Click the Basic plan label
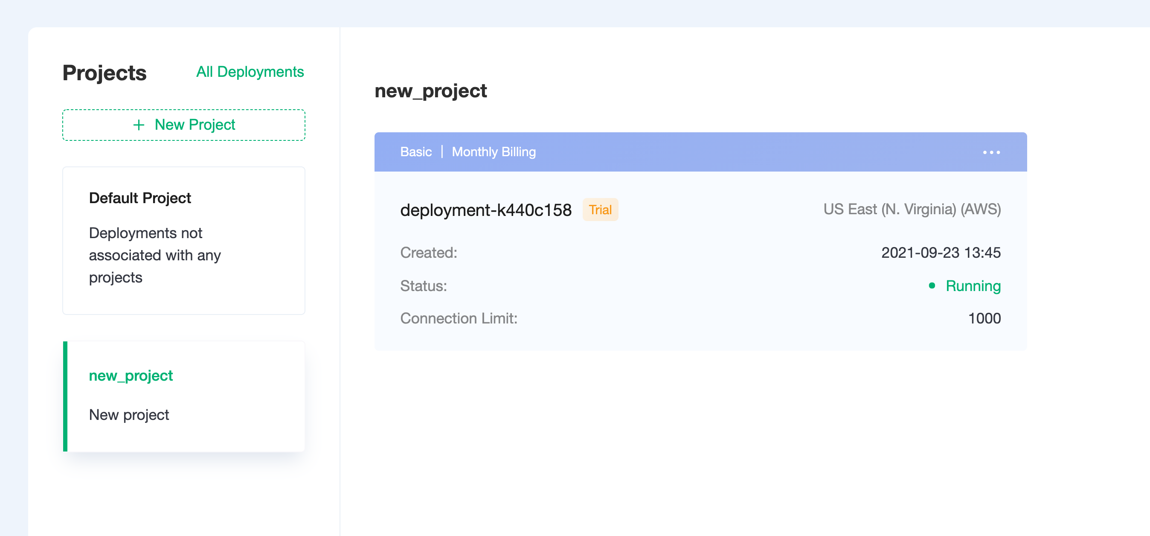The image size is (1150, 536). [x=415, y=152]
